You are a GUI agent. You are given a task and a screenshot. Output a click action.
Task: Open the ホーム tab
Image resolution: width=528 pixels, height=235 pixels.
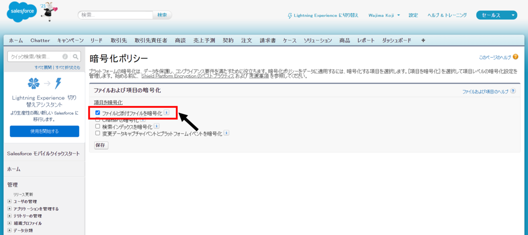[16, 40]
